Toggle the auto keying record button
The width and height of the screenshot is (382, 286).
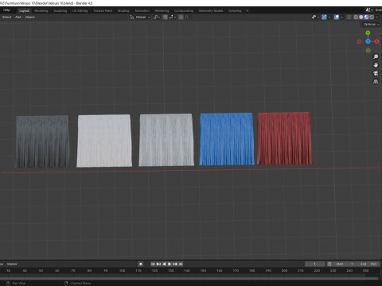141,264
